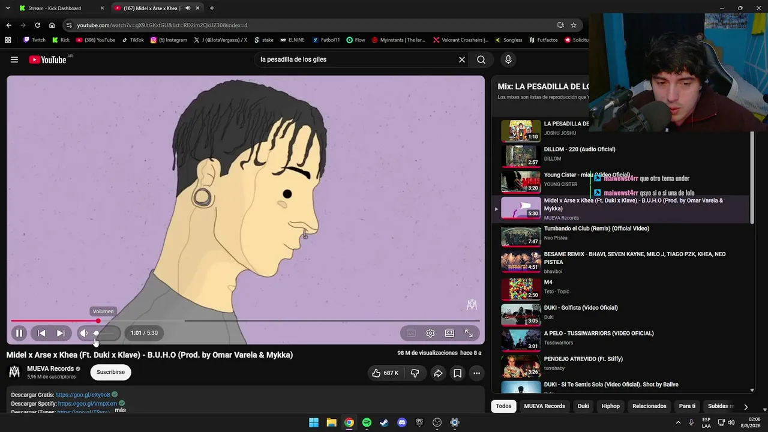Viewport: 768px width, 432px height.
Task: Like the video with thumbs up
Action: click(385, 373)
